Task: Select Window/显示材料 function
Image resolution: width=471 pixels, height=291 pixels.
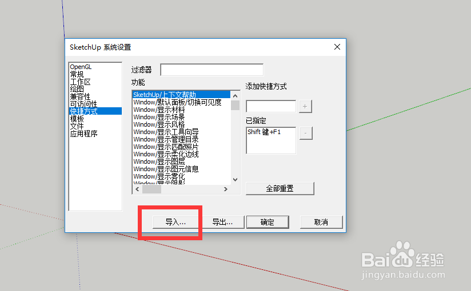Action: coord(181,110)
